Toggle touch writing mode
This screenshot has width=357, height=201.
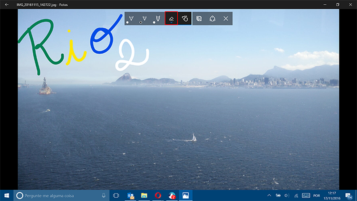point(185,19)
